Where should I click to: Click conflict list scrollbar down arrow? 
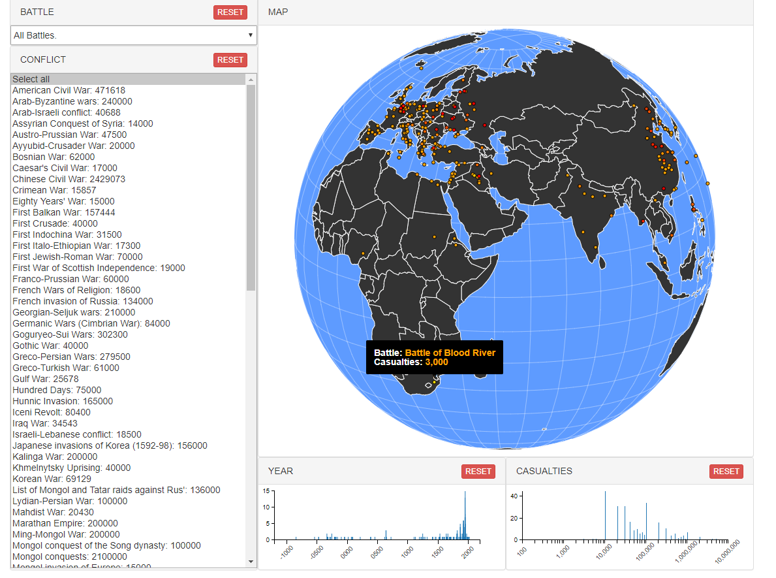tap(251, 562)
